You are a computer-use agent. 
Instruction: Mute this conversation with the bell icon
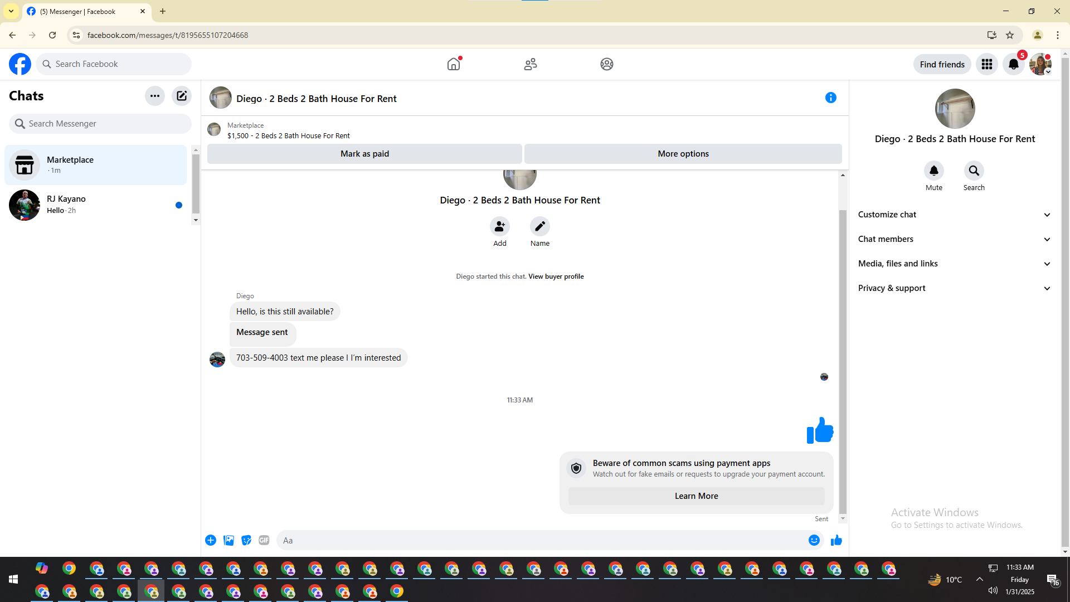point(934,171)
